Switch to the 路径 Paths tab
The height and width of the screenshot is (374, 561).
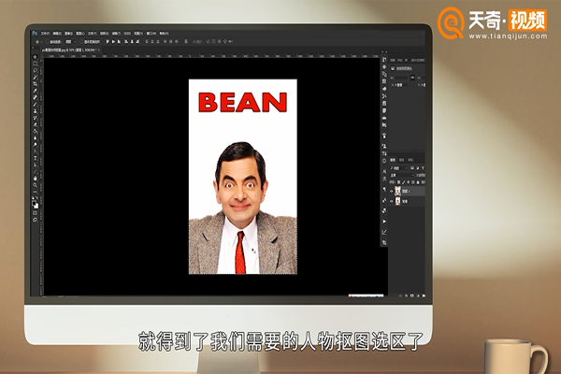(x=410, y=160)
